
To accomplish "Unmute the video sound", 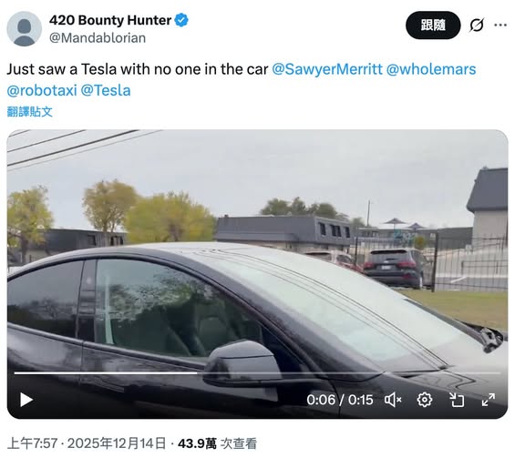I will pos(393,400).
